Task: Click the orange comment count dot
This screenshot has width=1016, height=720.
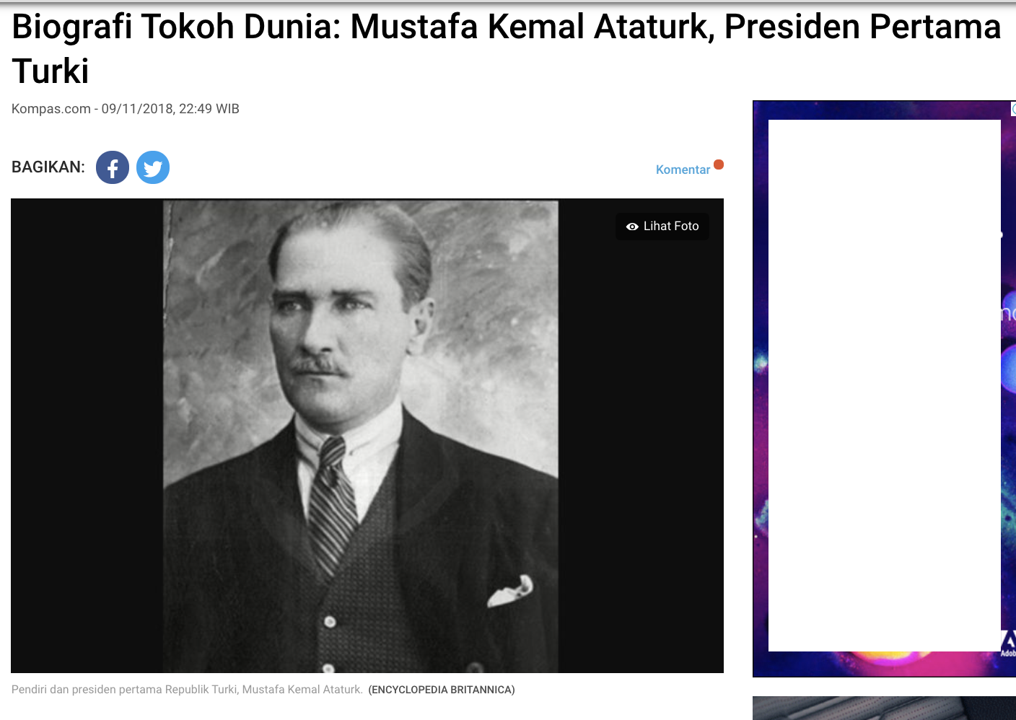Action: [719, 164]
